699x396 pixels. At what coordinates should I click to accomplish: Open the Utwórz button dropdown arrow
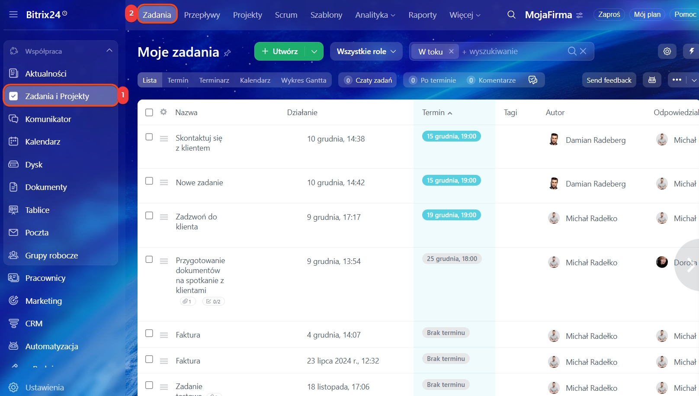pos(314,52)
